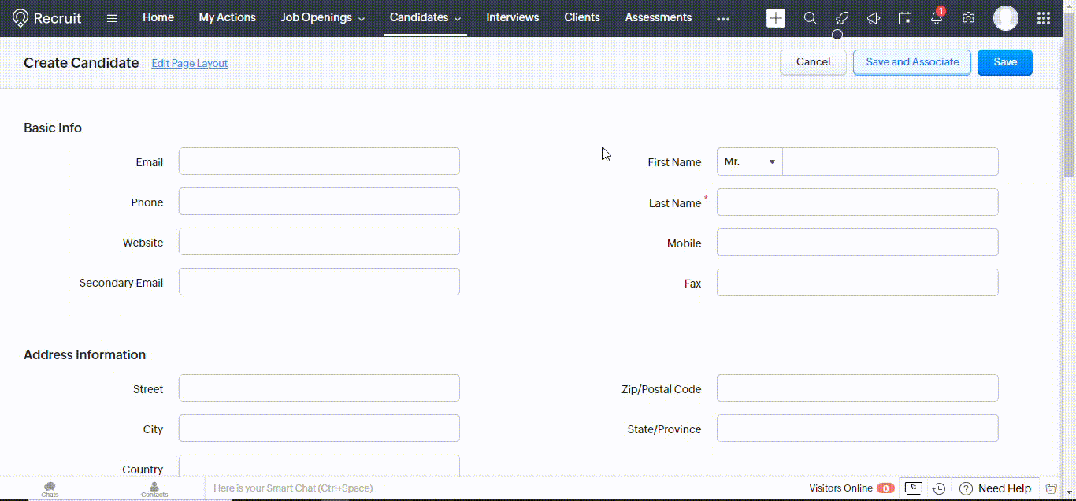Open the calendar icon in header

(905, 18)
